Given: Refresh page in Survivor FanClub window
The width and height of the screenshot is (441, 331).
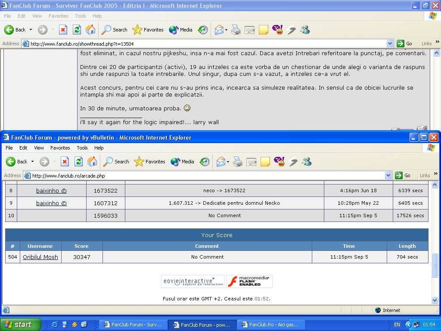Looking at the screenshot, I should tap(77, 30).
